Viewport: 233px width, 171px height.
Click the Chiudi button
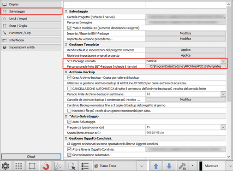pos(31,156)
